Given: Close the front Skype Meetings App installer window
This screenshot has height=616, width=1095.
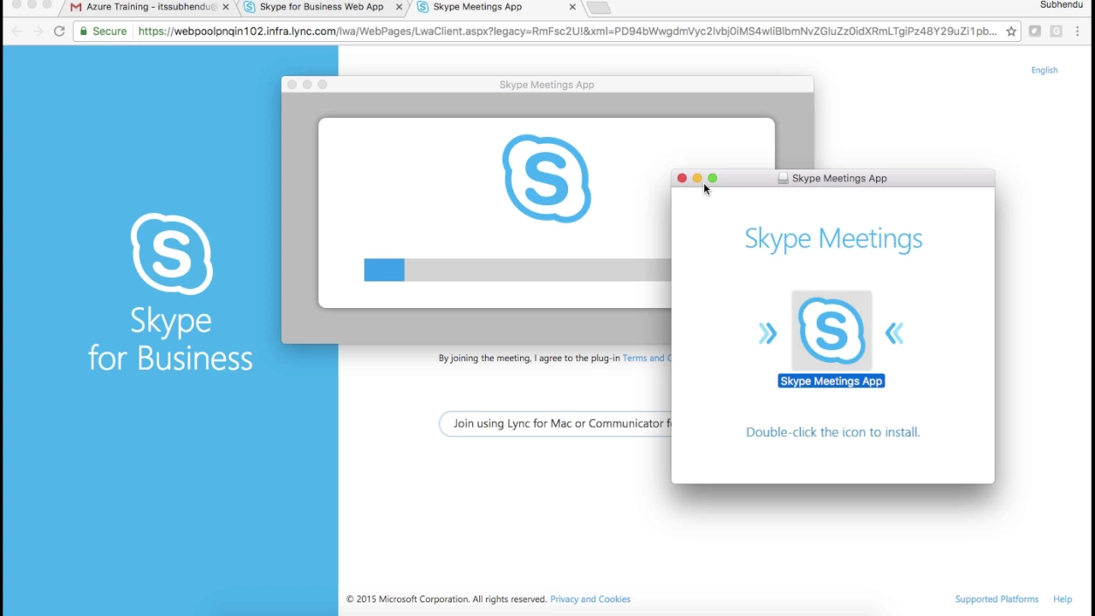Looking at the screenshot, I should click(682, 178).
